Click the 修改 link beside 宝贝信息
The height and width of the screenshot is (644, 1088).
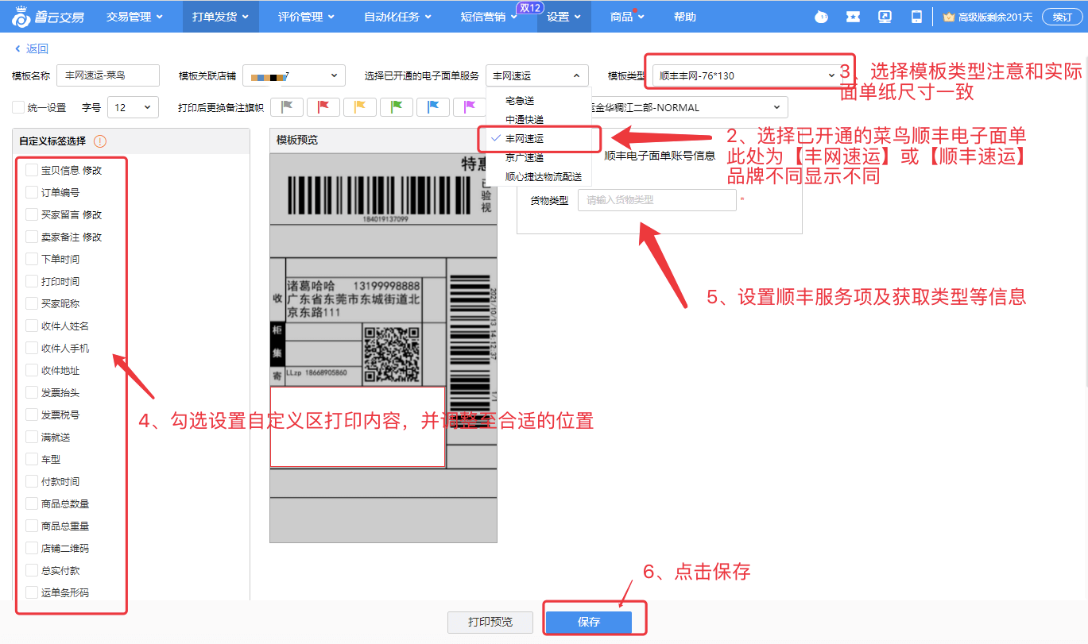tap(92, 170)
